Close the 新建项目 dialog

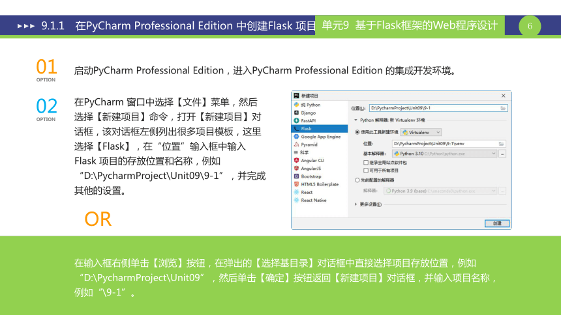(504, 96)
